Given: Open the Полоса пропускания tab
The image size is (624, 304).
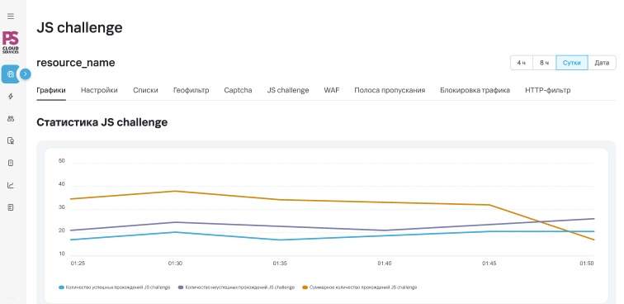Looking at the screenshot, I should point(390,90).
